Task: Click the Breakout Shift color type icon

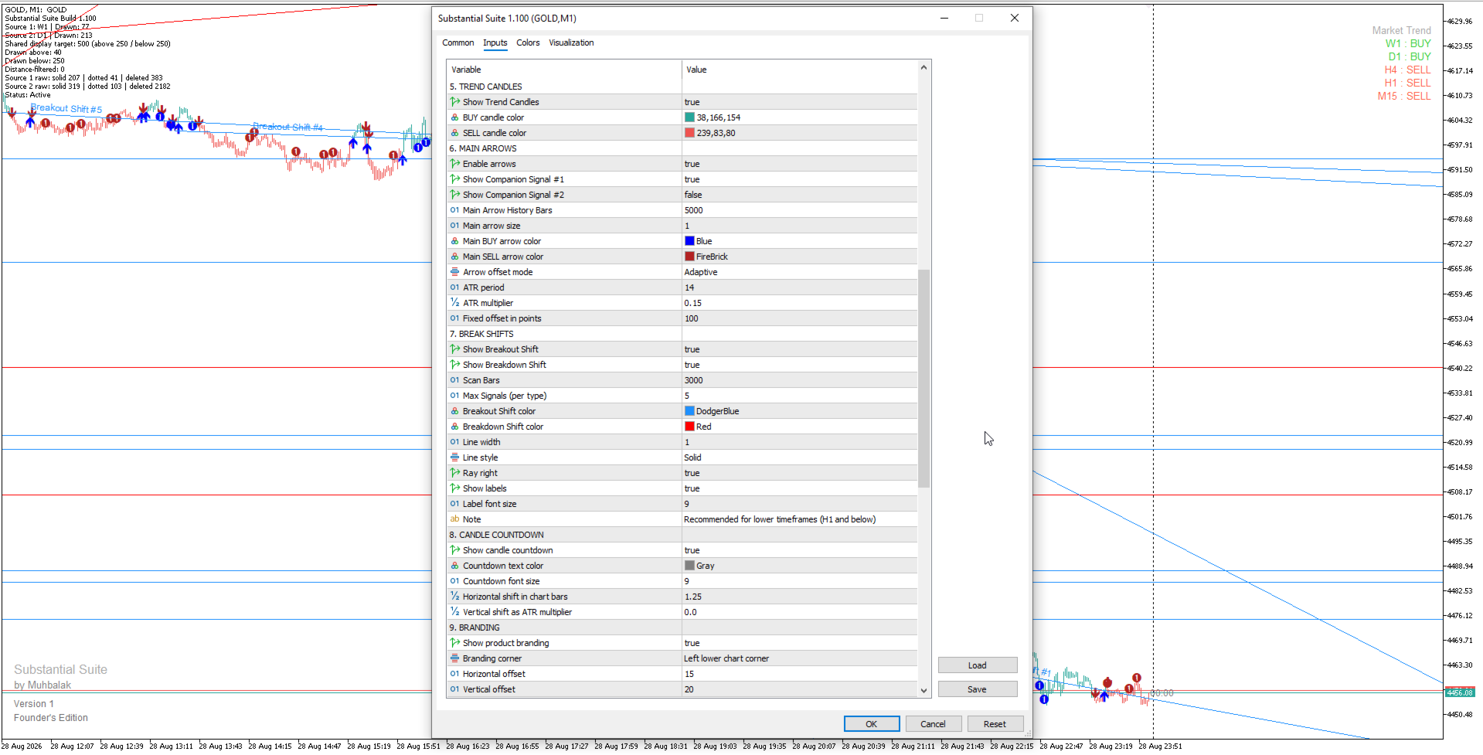Action: 455,411
